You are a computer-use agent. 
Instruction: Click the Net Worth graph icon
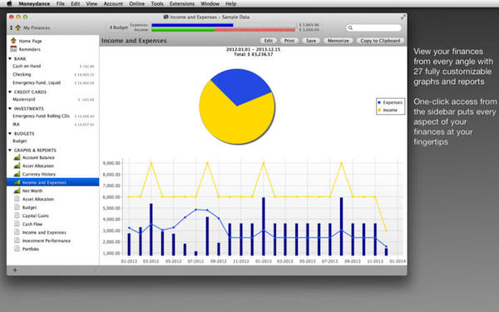pos(17,191)
